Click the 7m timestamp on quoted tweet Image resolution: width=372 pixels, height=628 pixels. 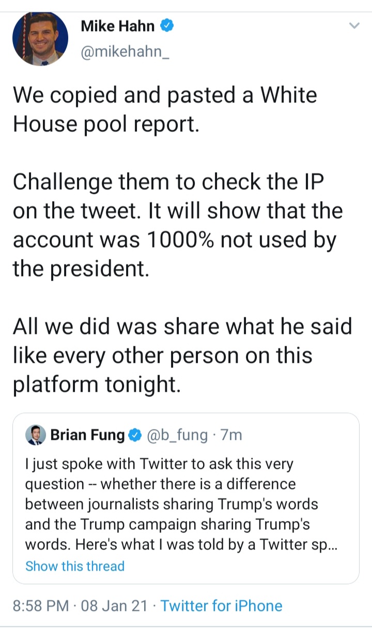pos(231,435)
